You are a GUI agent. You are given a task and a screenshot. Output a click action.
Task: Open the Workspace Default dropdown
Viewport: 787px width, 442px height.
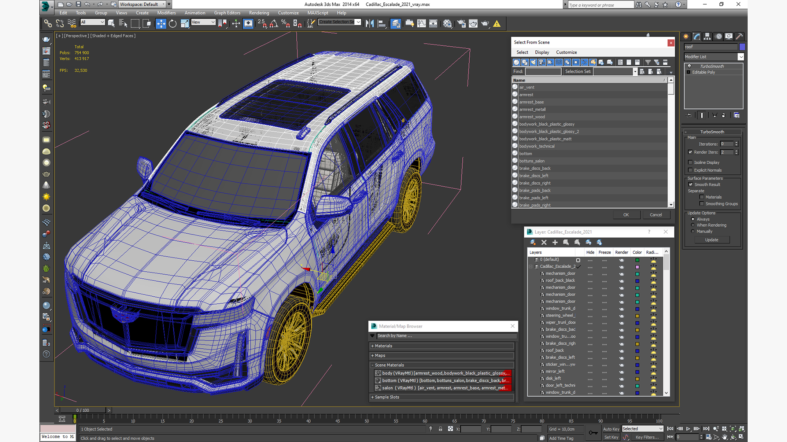coord(142,5)
